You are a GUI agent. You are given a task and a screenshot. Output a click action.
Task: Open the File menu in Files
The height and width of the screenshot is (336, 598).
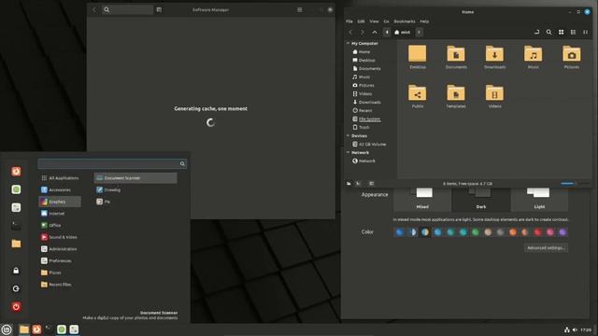(349, 21)
